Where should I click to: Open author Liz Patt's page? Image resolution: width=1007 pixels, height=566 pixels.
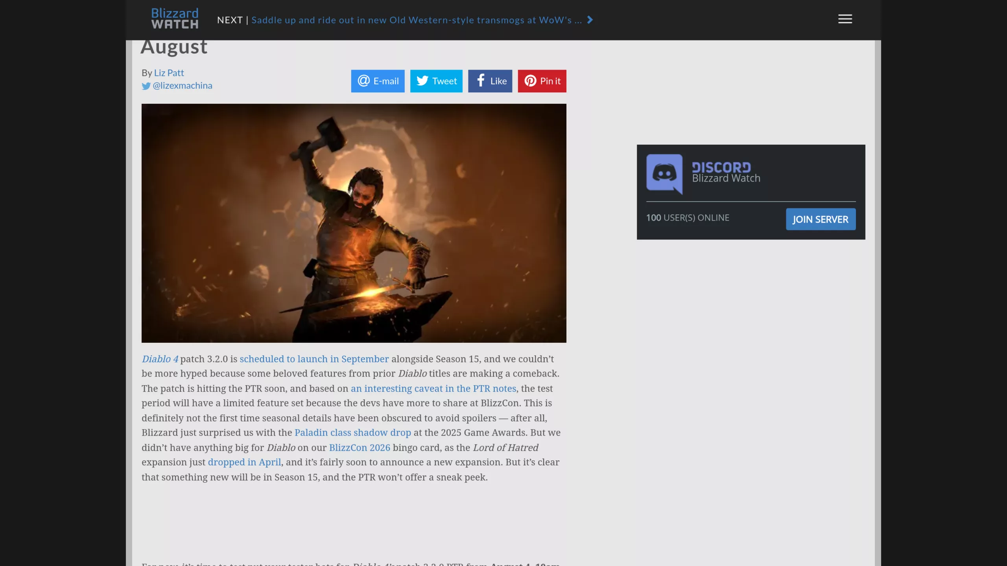pos(169,73)
